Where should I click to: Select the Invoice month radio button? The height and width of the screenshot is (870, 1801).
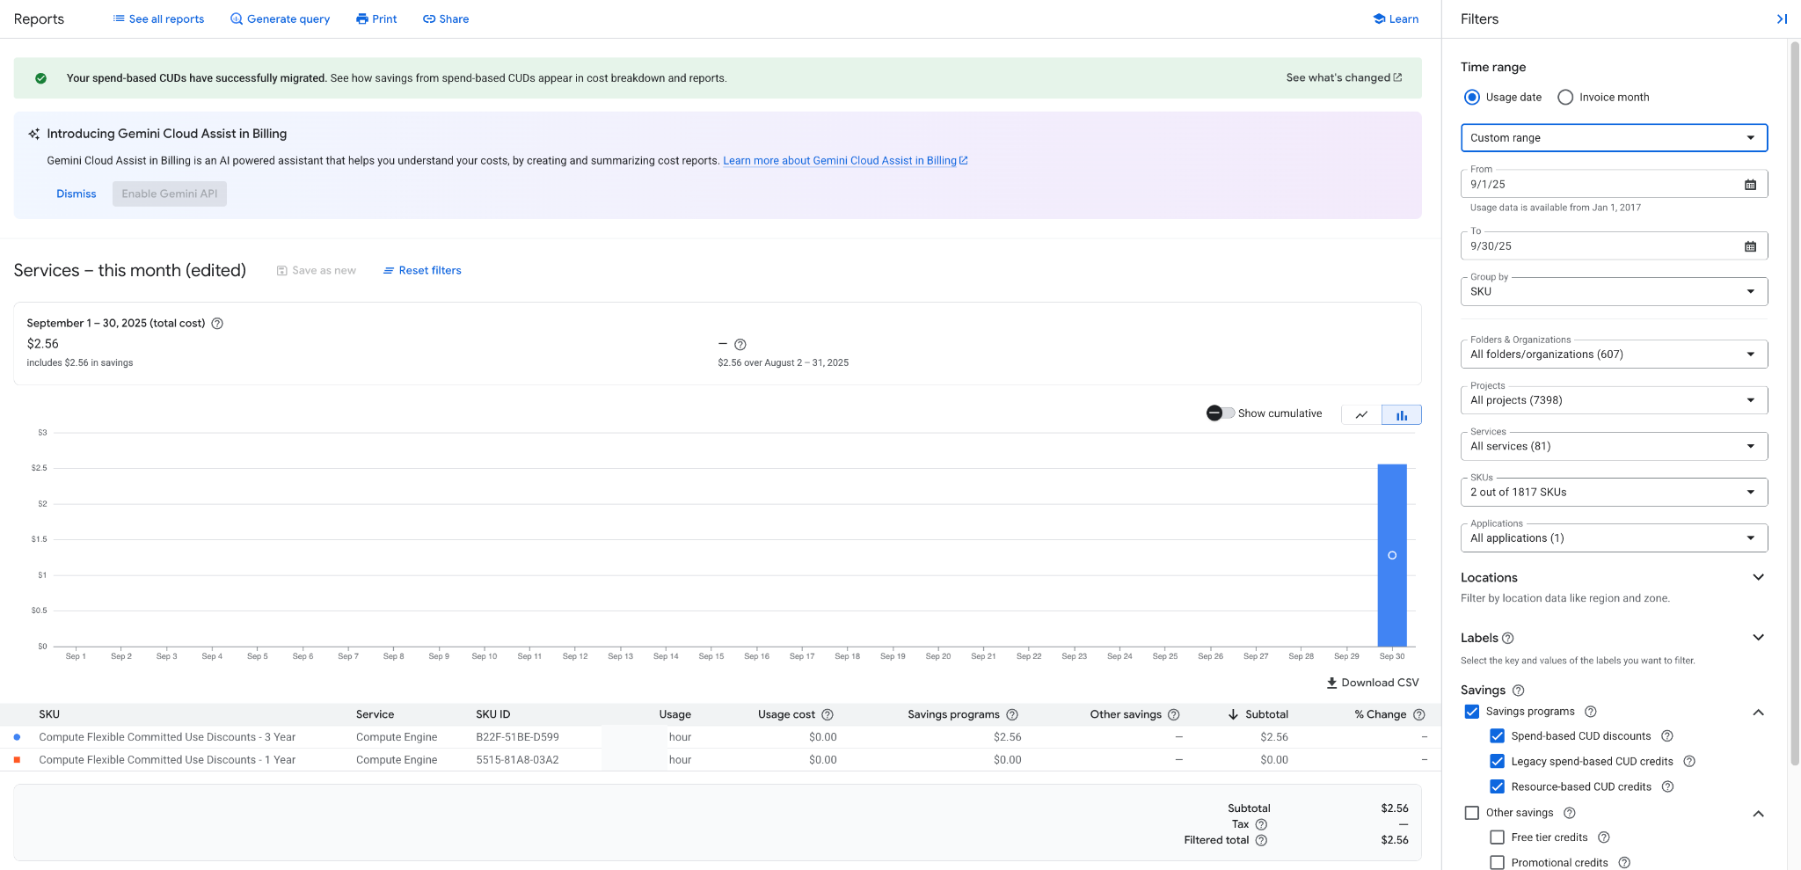click(x=1564, y=97)
